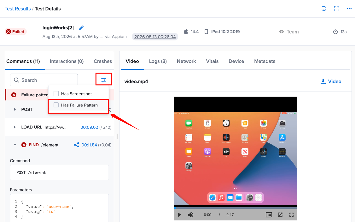Click the panel splitter handle
Viewport: 355px width, 222px height.
point(117,136)
